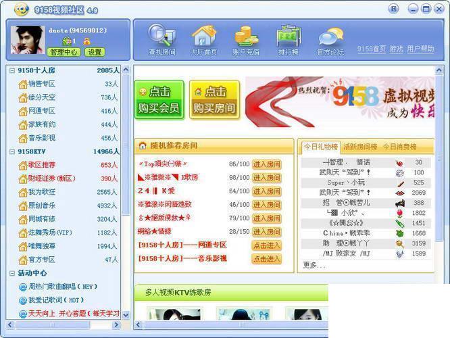
Task: Click house icon beside 原创音乐
Action: (23, 206)
